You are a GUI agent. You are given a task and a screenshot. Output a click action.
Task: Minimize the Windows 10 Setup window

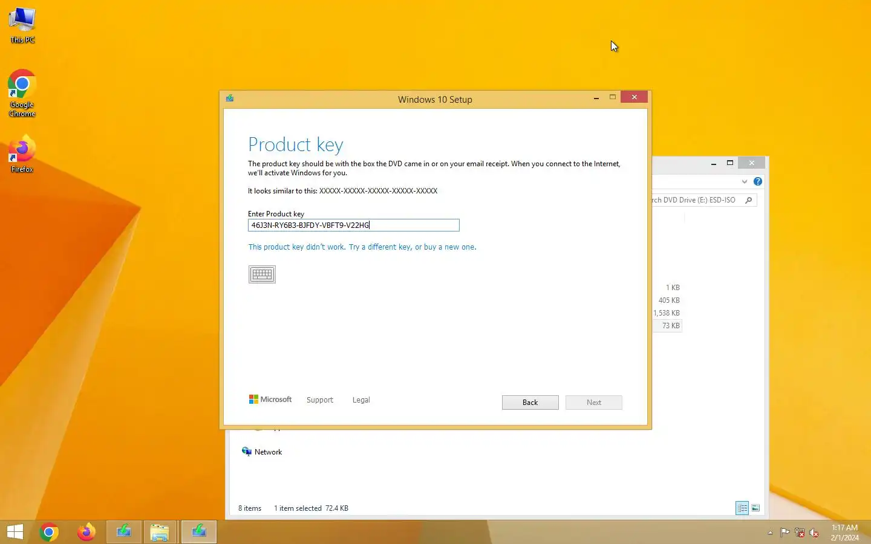point(596,97)
